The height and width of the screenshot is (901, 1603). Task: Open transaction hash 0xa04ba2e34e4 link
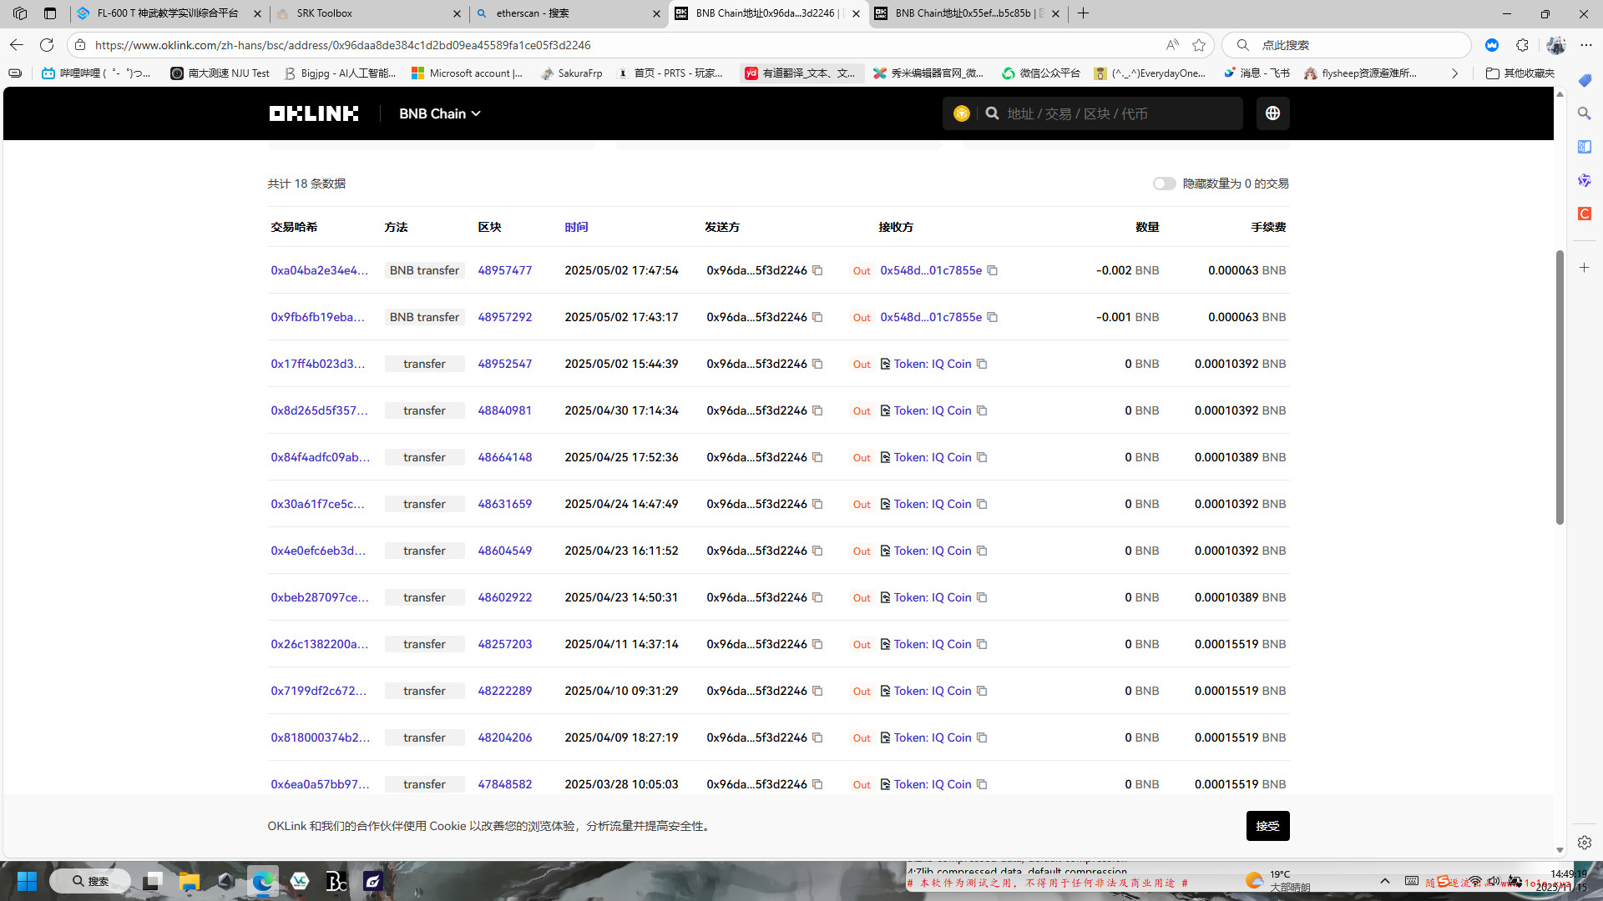pyautogui.click(x=319, y=270)
